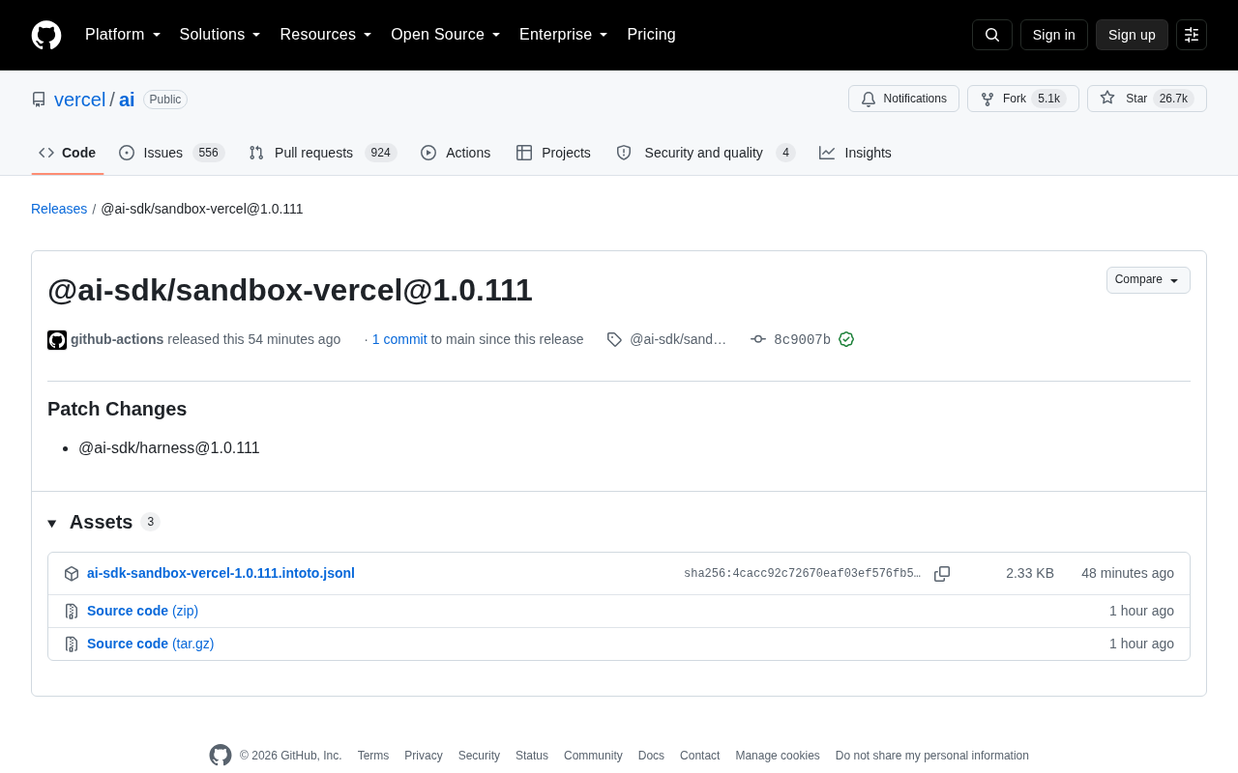Go to the GitHub home logo
Viewport: 1238px width, 773px height.
click(x=46, y=35)
